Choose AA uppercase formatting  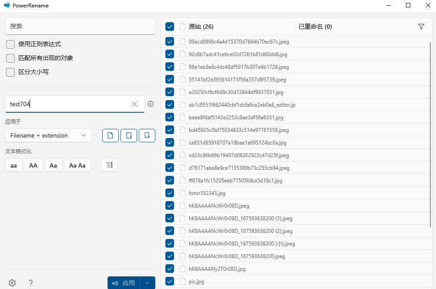coord(33,165)
